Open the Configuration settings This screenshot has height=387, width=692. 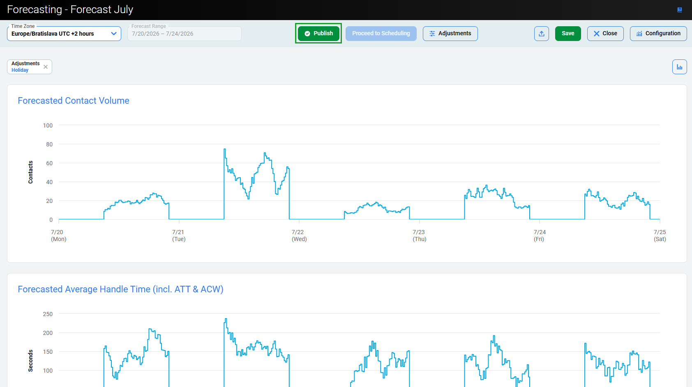click(658, 33)
